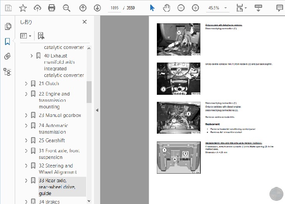Expand the 34 Brakes bookmark
The image size is (285, 204).
[26, 201]
